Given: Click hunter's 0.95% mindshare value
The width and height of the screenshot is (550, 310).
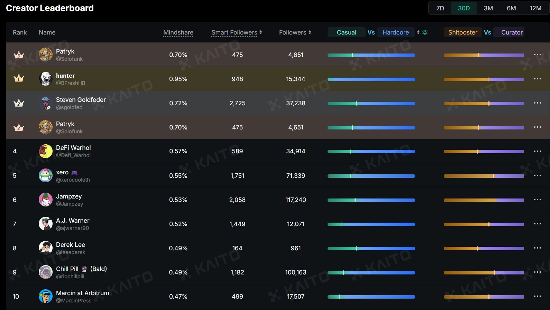Looking at the screenshot, I should click(x=178, y=79).
